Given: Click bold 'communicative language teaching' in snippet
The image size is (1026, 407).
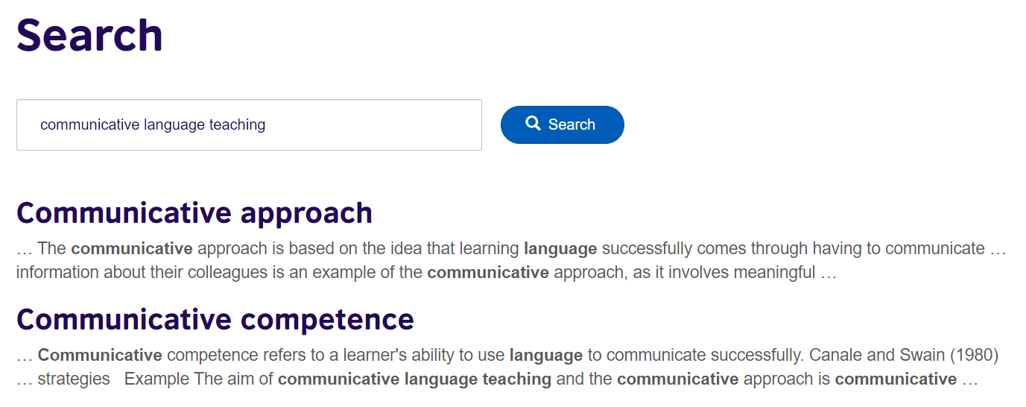Looking at the screenshot, I should 414,379.
